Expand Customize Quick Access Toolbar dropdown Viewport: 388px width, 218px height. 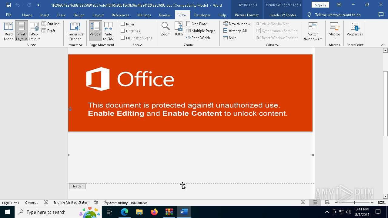click(x=38, y=5)
